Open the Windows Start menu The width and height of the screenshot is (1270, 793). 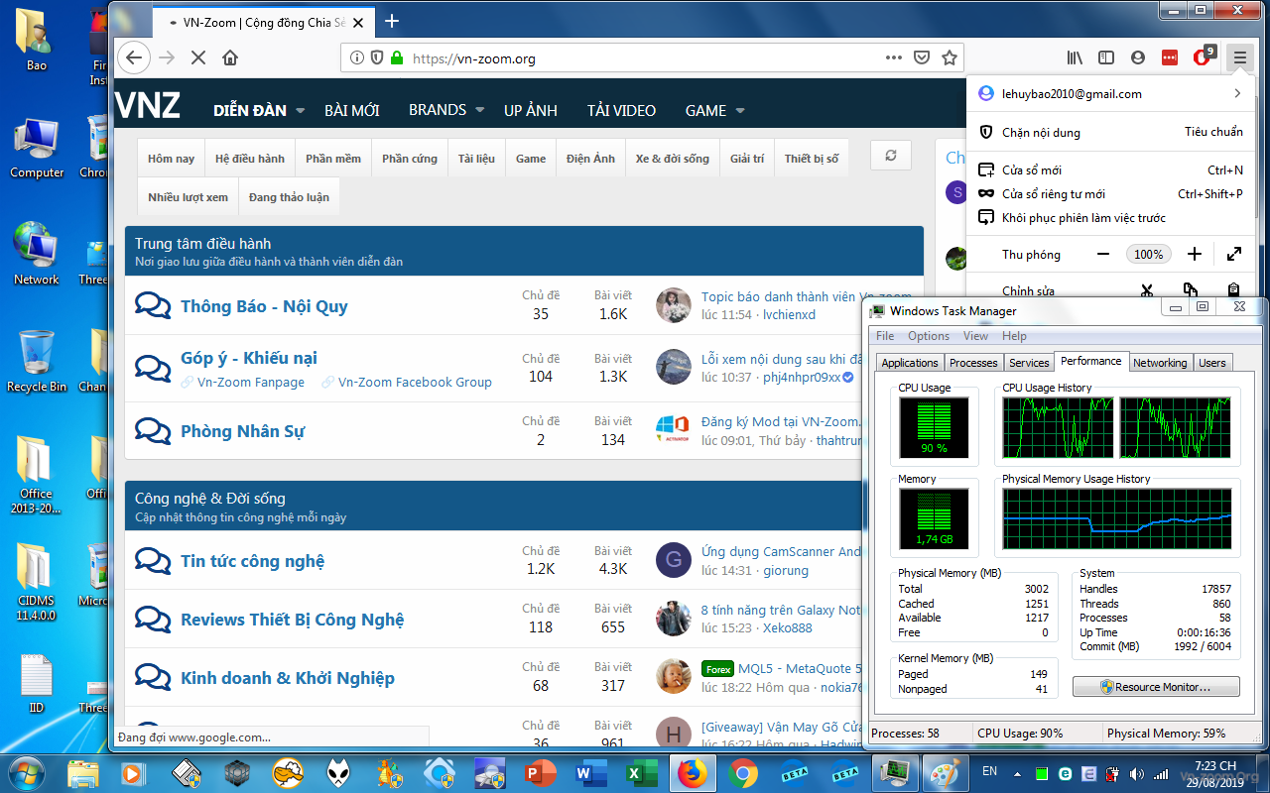pyautogui.click(x=26, y=771)
